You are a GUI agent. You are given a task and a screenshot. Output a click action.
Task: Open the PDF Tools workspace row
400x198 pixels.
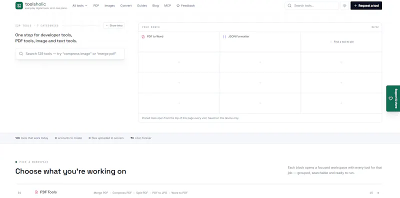coord(198,192)
